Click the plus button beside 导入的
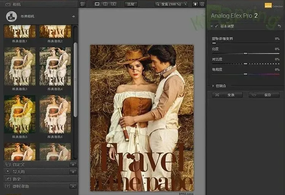 (73, 171)
